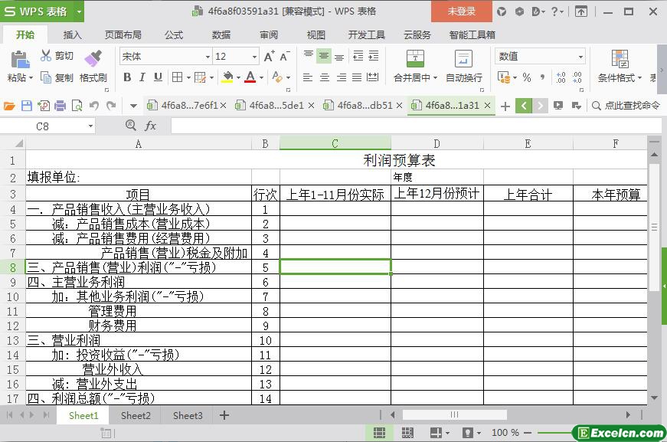Save the workbook with floppy icon

point(26,106)
